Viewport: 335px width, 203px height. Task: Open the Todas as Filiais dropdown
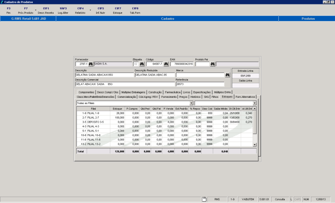pyautogui.click(x=191, y=103)
